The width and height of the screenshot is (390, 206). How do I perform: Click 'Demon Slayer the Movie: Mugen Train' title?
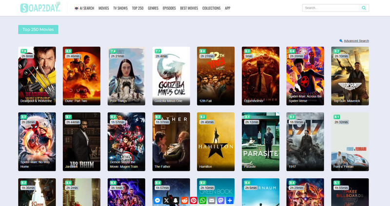124,164
